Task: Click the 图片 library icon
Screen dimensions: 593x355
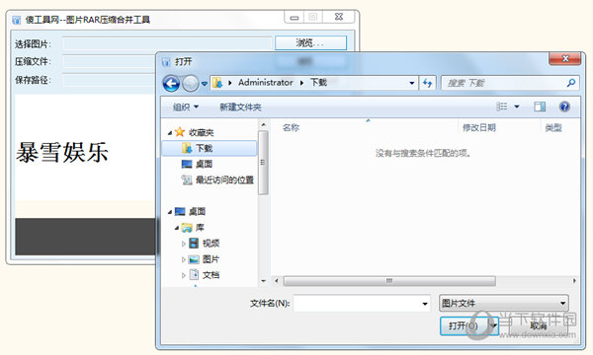Action: pos(194,259)
